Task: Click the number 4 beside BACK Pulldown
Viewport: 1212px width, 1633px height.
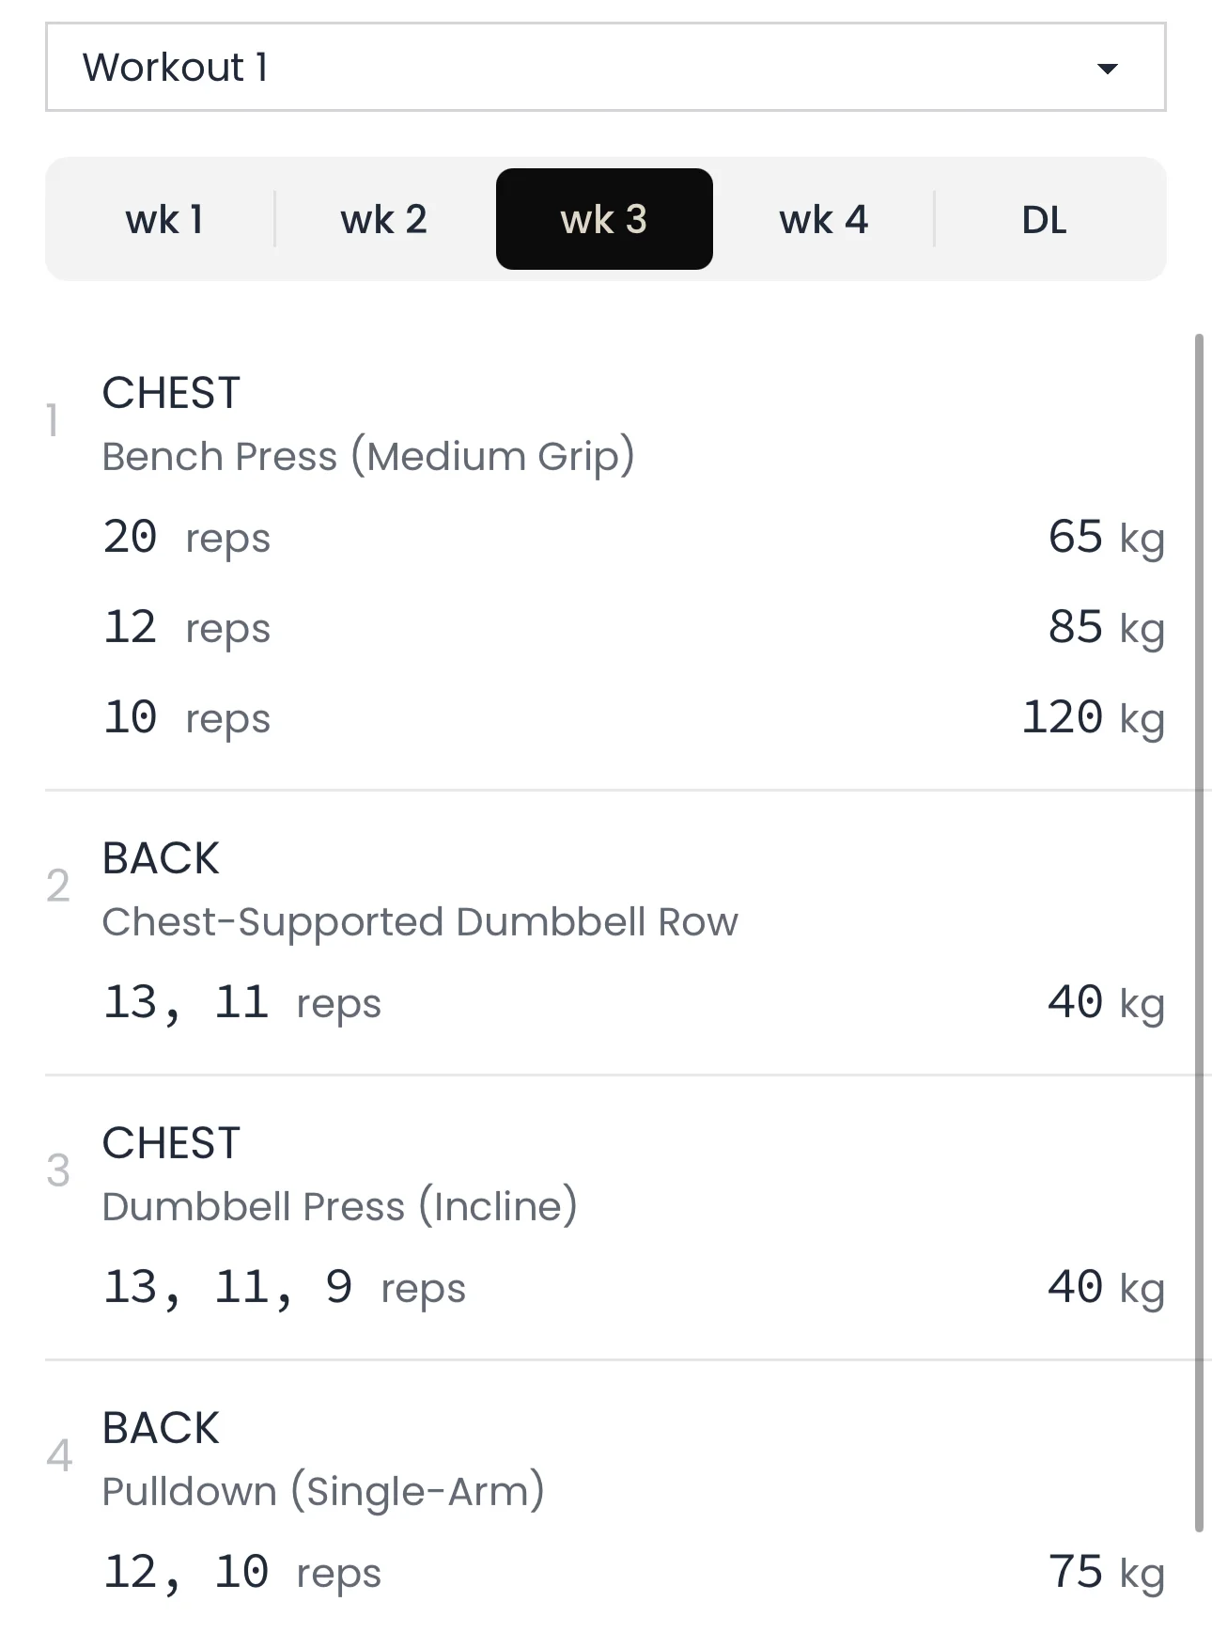Action: [x=59, y=1456]
